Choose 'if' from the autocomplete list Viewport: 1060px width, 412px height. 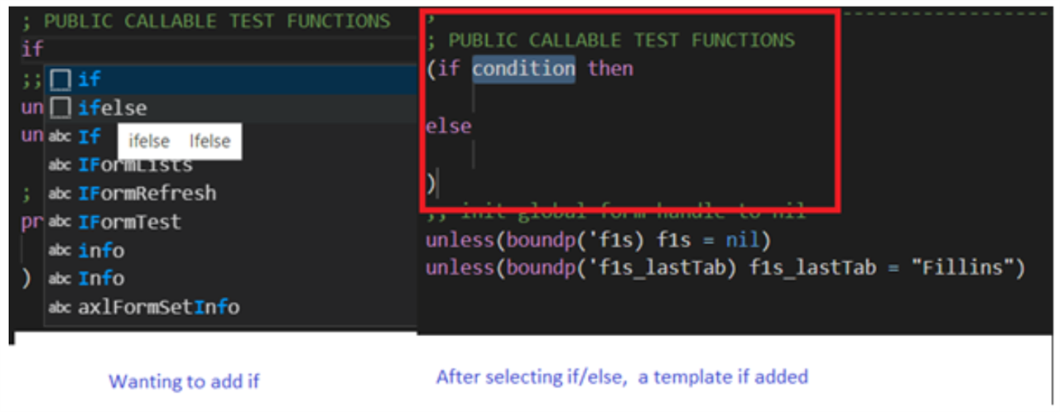pyautogui.click(x=230, y=79)
